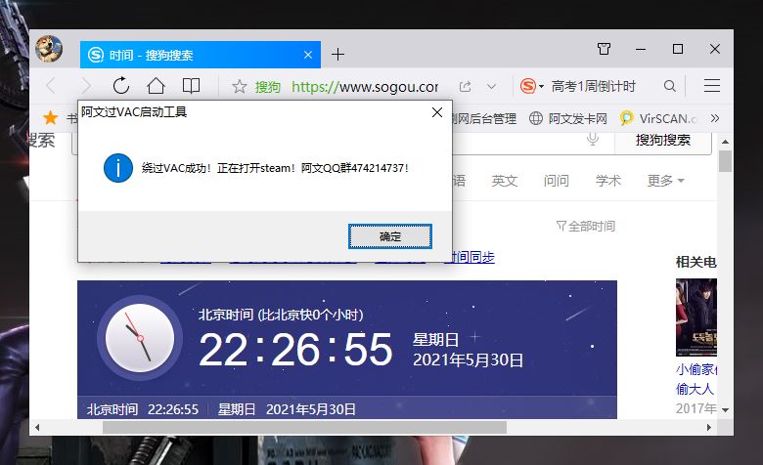The height and width of the screenshot is (465, 763).
Task: Switch to the 学术 search tab
Action: point(608,181)
